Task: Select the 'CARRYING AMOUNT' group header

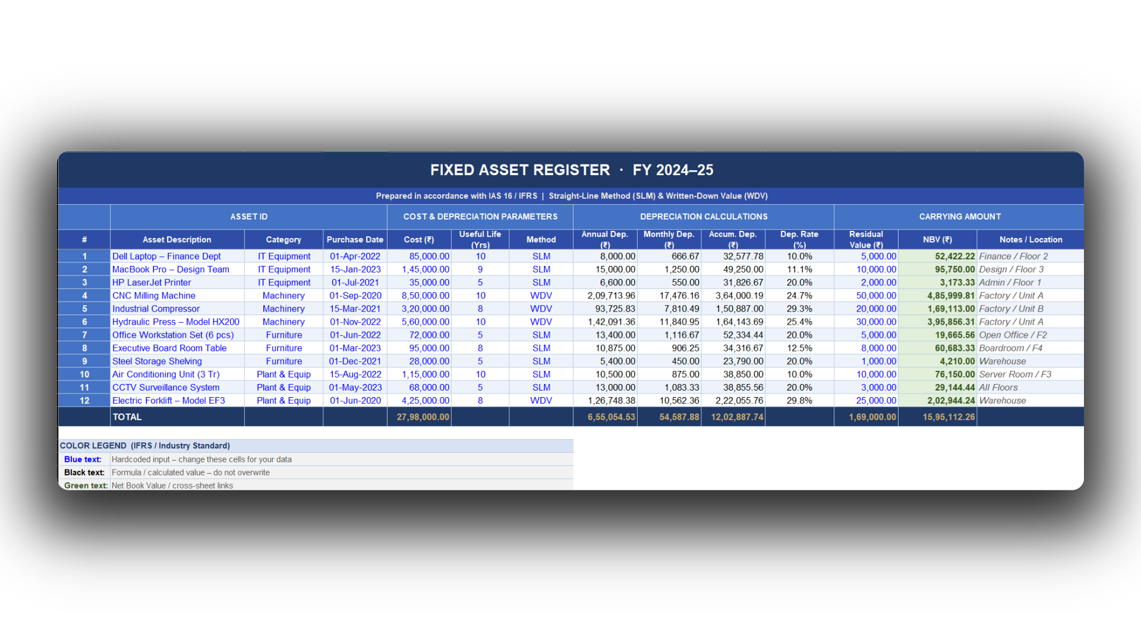Action: click(x=959, y=217)
